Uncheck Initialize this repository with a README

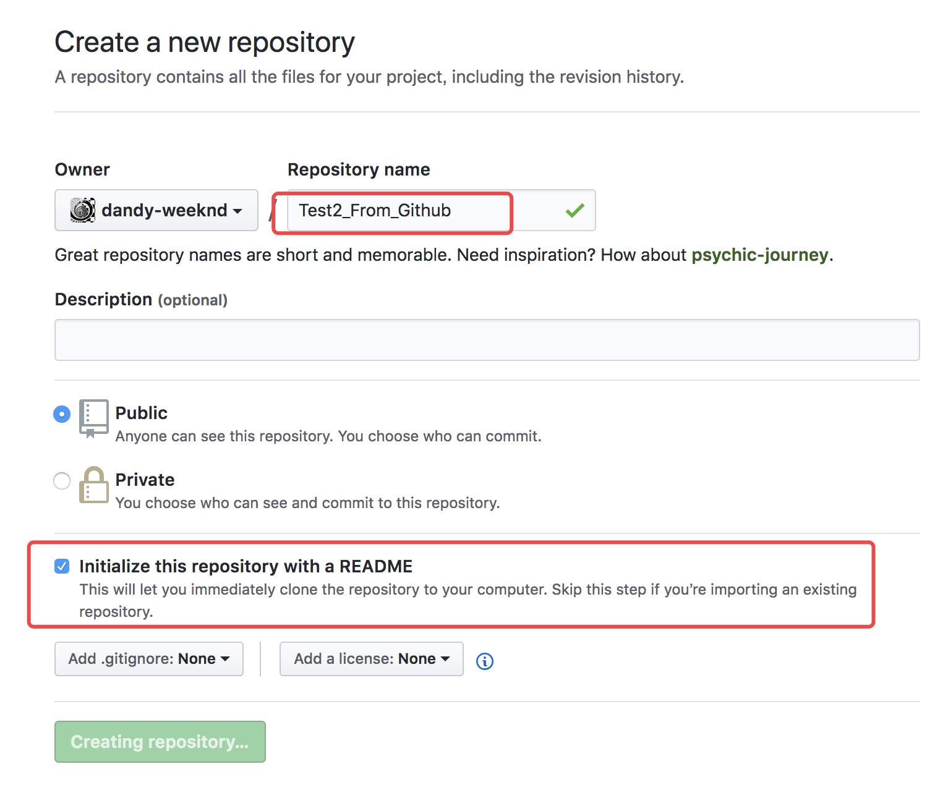(x=62, y=566)
